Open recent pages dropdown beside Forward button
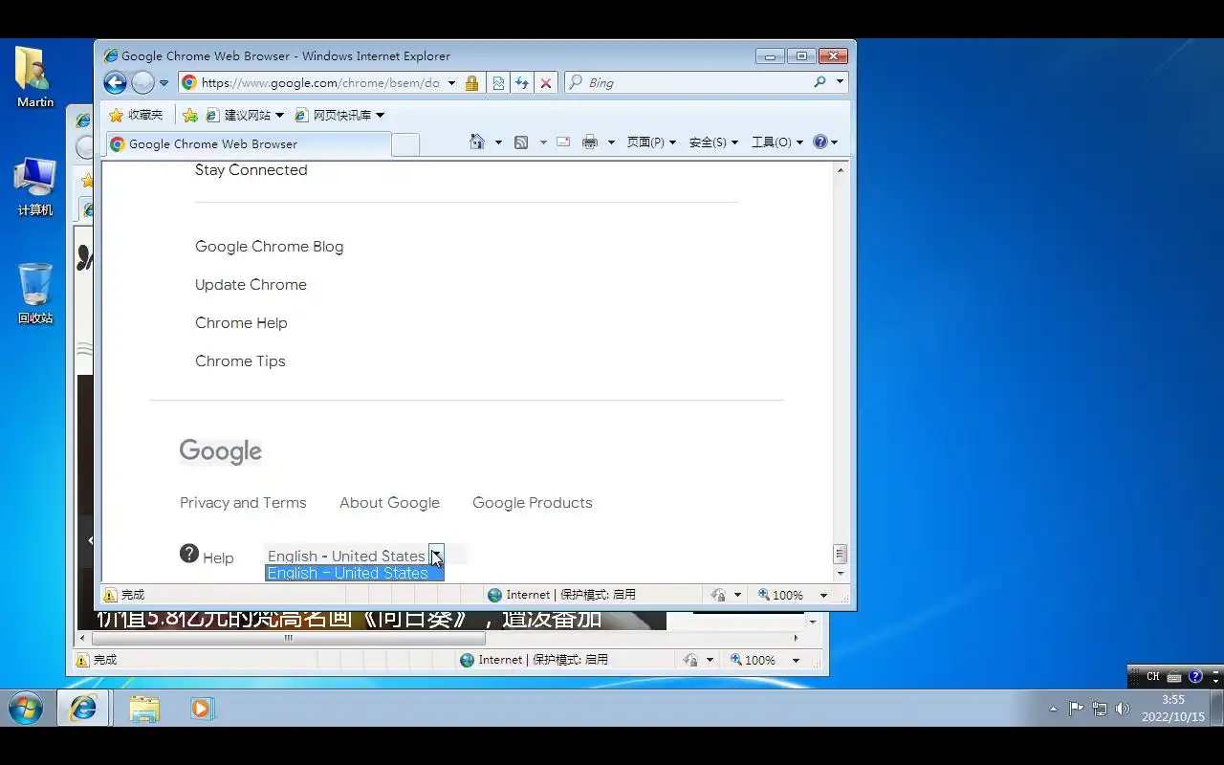 [x=164, y=83]
